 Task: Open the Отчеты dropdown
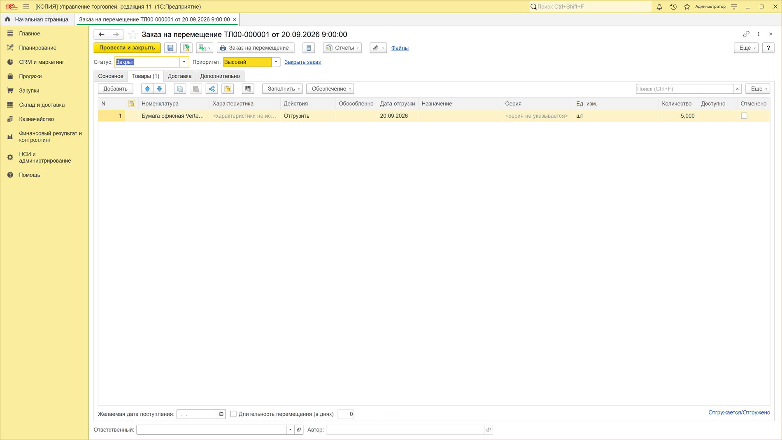click(x=342, y=48)
